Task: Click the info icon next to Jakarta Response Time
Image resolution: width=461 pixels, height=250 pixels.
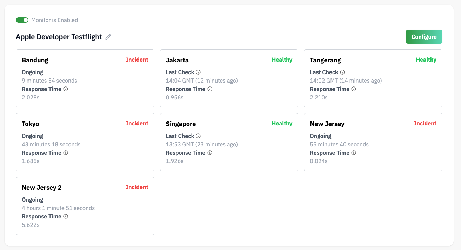Action: coord(210,89)
